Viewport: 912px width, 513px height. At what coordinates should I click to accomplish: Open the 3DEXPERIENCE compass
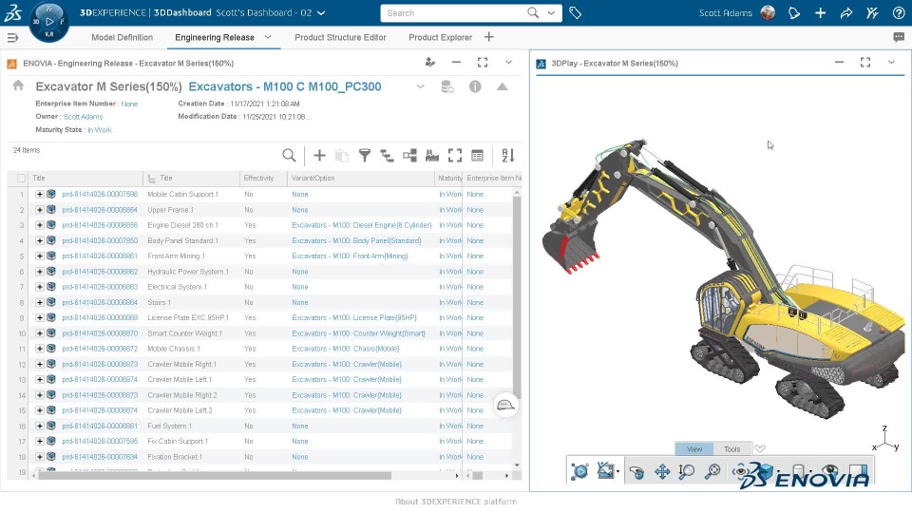48,22
